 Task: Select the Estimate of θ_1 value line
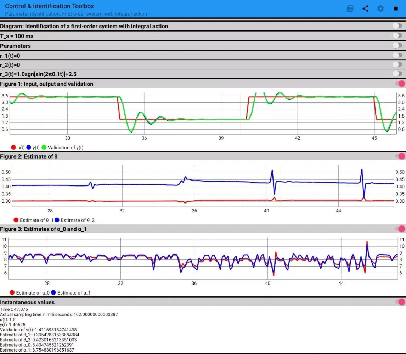pos(40,335)
